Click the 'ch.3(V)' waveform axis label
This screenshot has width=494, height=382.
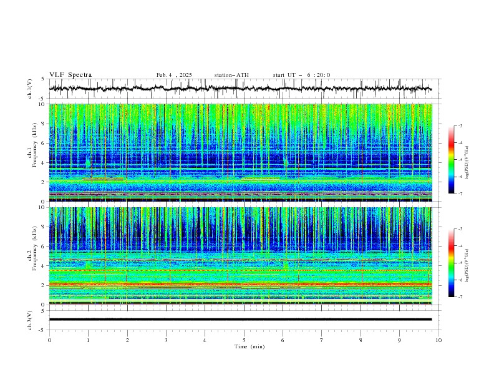pos(30,320)
